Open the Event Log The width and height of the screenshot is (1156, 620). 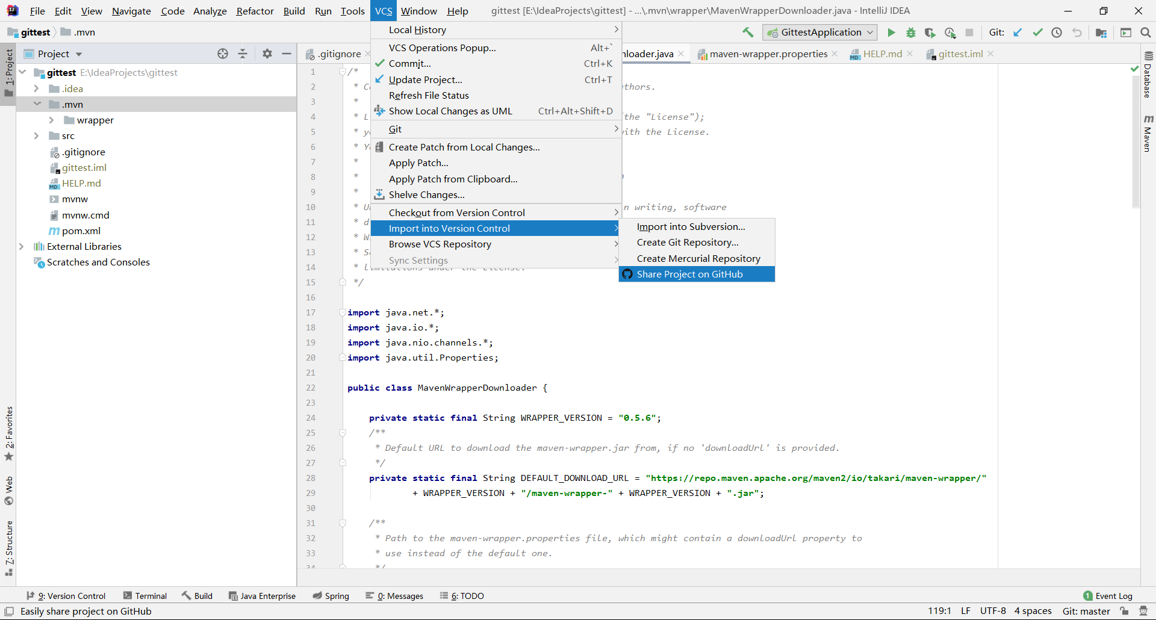point(1108,596)
